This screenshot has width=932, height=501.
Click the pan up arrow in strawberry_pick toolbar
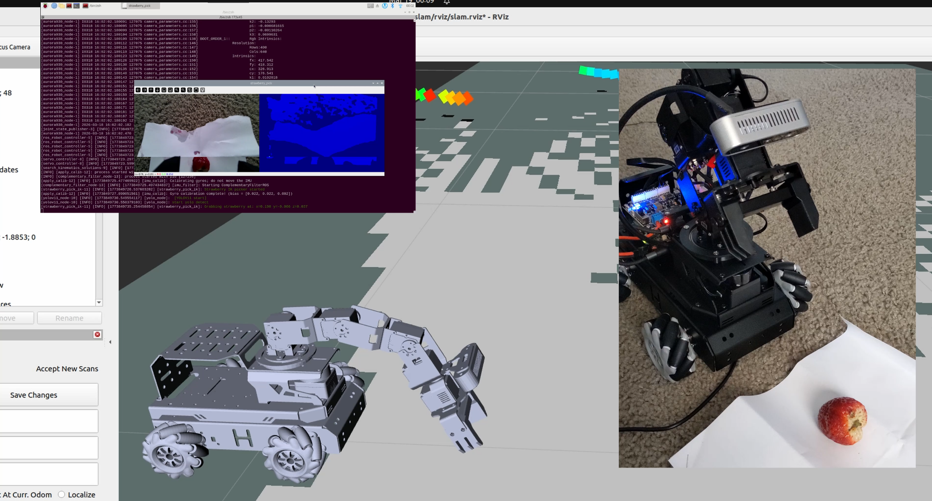[x=151, y=90]
